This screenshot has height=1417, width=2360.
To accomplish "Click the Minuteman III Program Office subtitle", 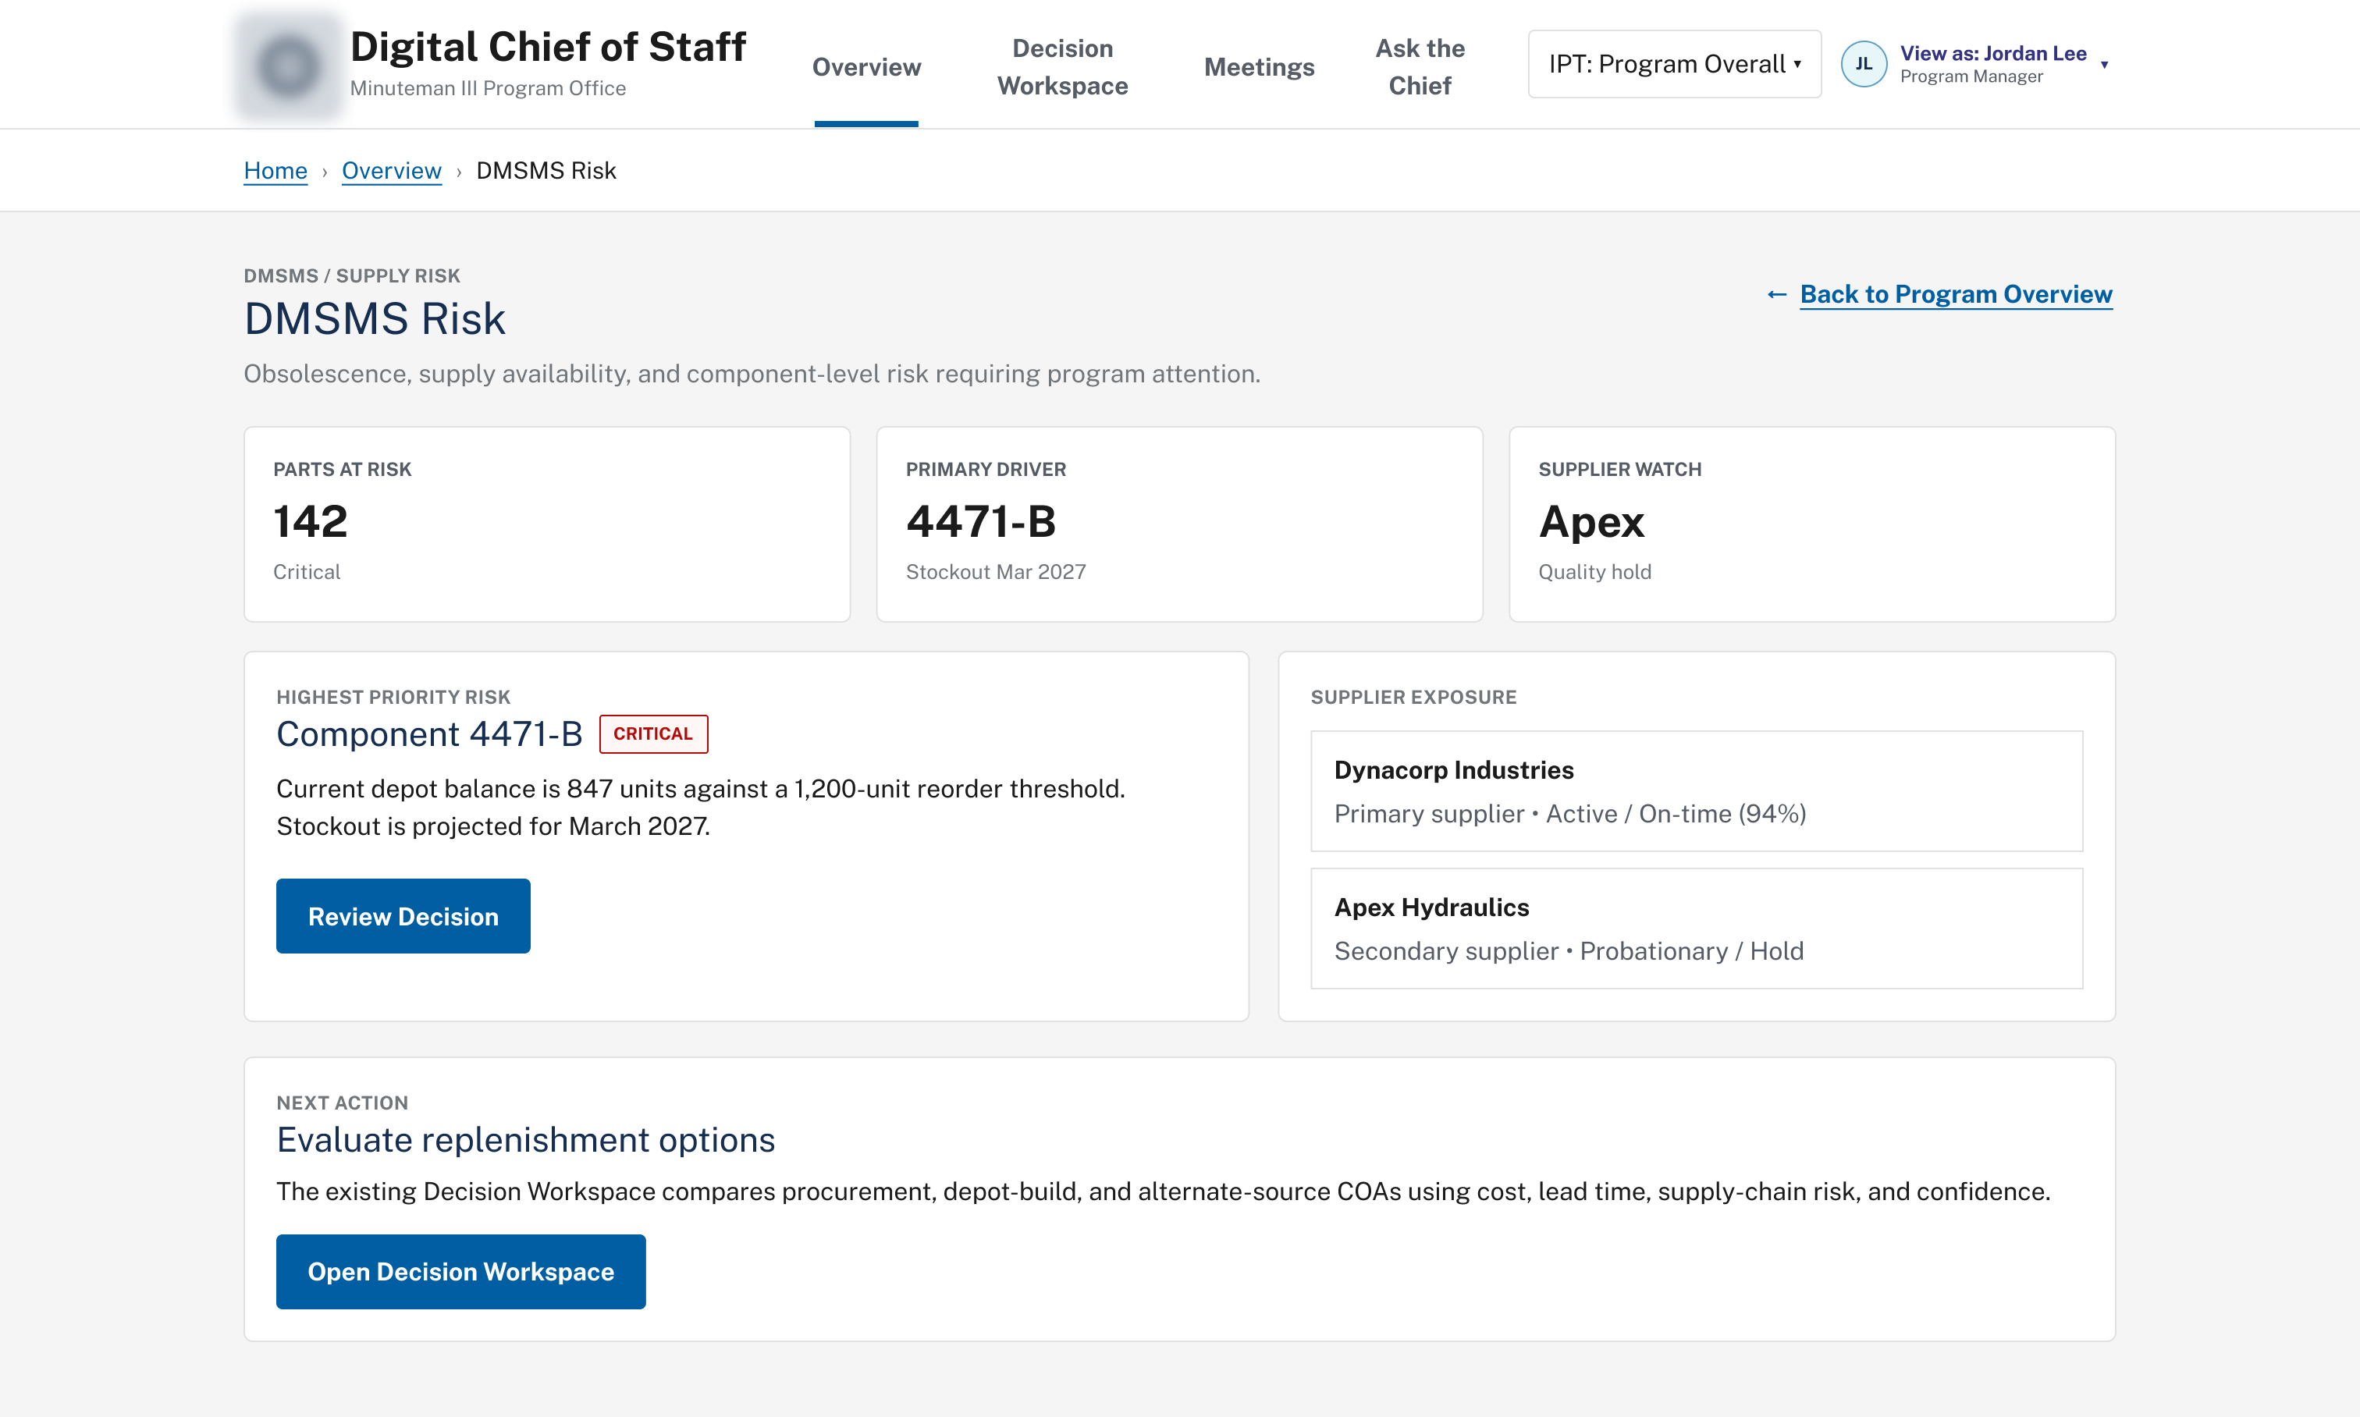I will [x=488, y=88].
